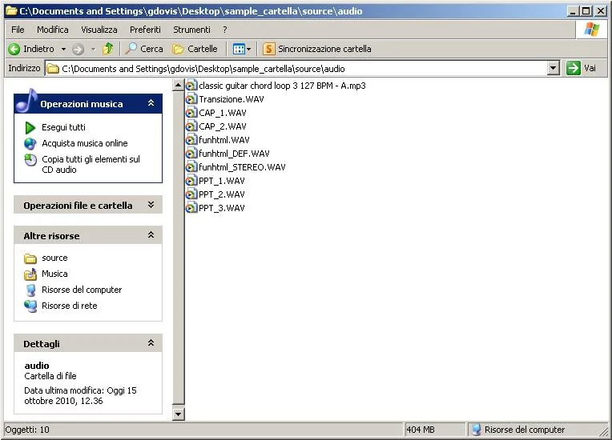Click the source folder icon
Screen dimensions: 612x440
point(30,258)
